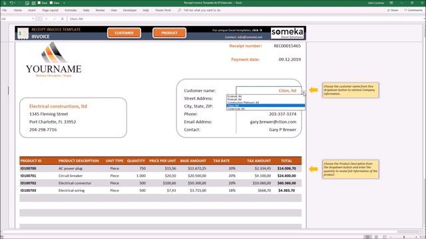Click the Name Box cell reference field
The width and height of the screenshot is (426, 239).
pyautogui.click(x=16, y=19)
